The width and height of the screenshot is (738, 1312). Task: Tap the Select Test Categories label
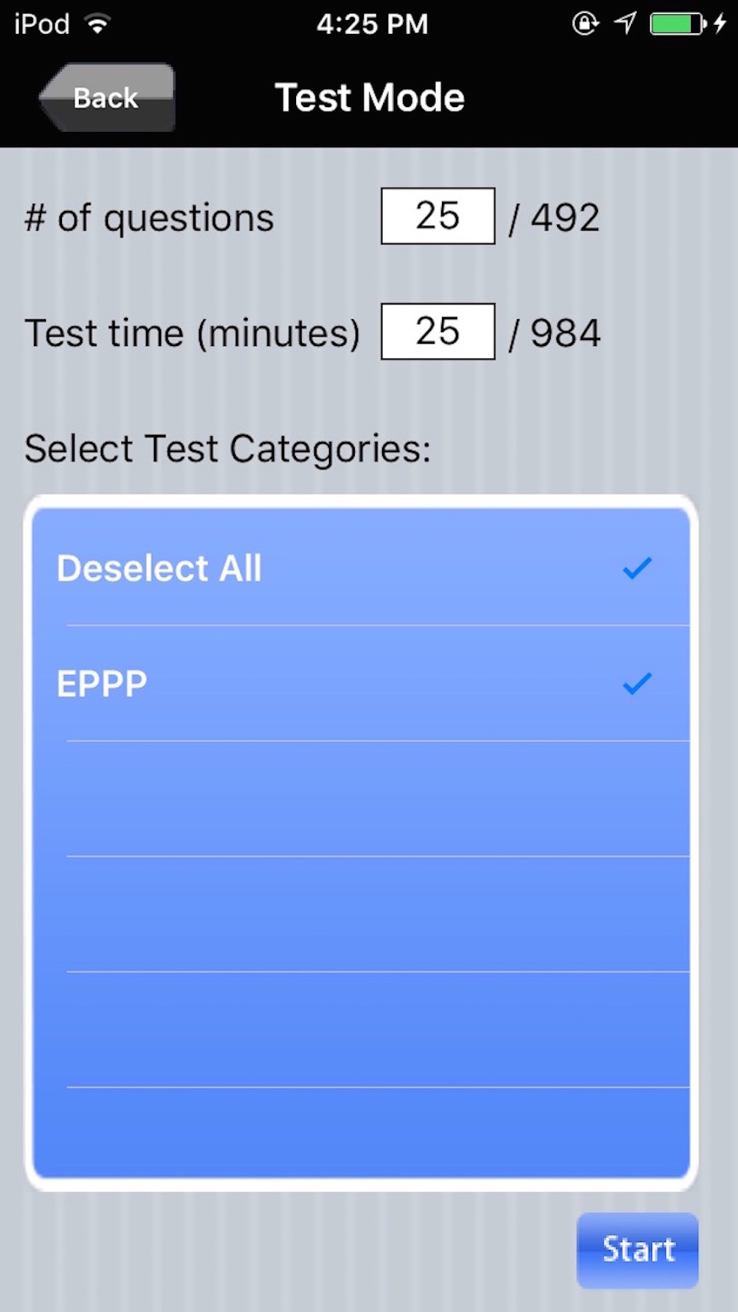(227, 449)
